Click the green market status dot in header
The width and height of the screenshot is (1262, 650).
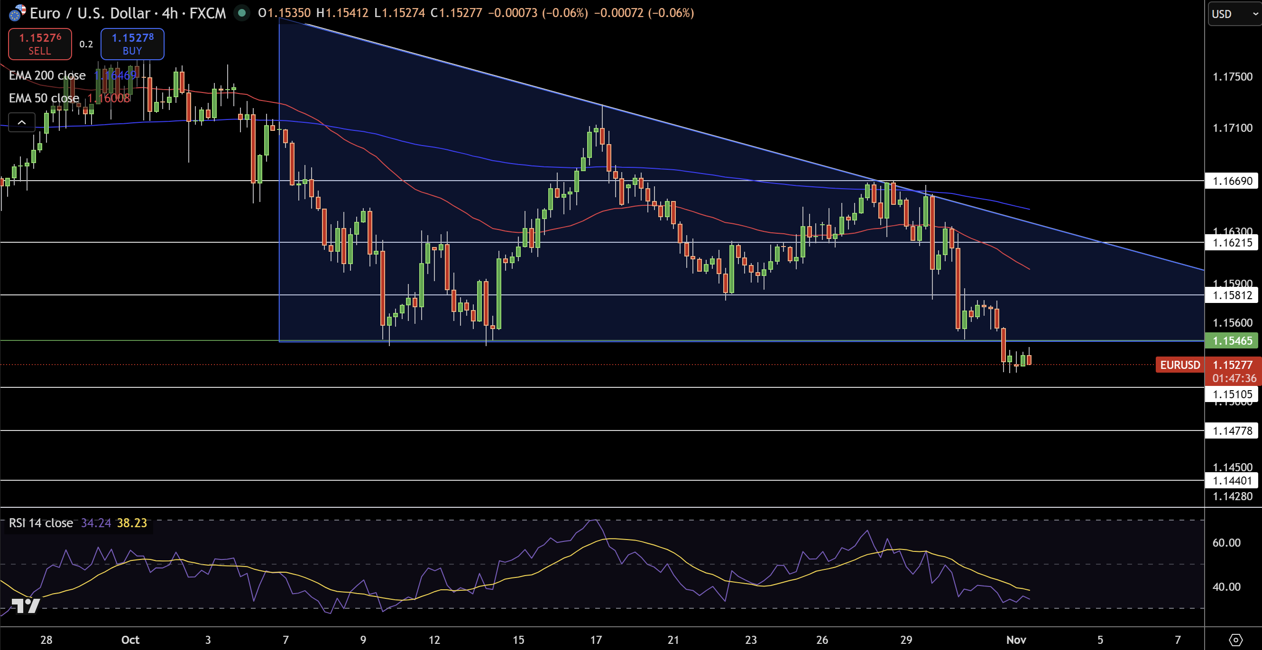click(242, 14)
